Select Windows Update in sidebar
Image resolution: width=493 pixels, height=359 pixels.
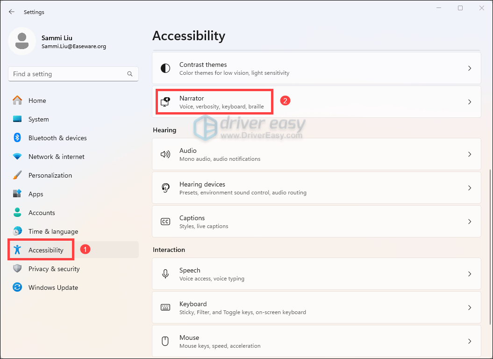[x=53, y=287]
